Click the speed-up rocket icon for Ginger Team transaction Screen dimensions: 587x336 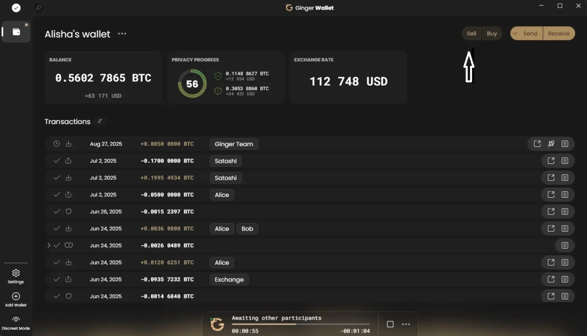tap(551, 144)
